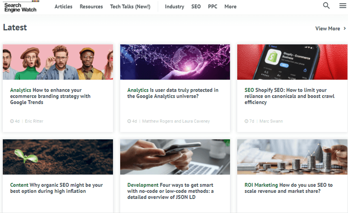Click the ROI Marketing category tag
Viewport: 348px width, 213px height.
[261, 185]
